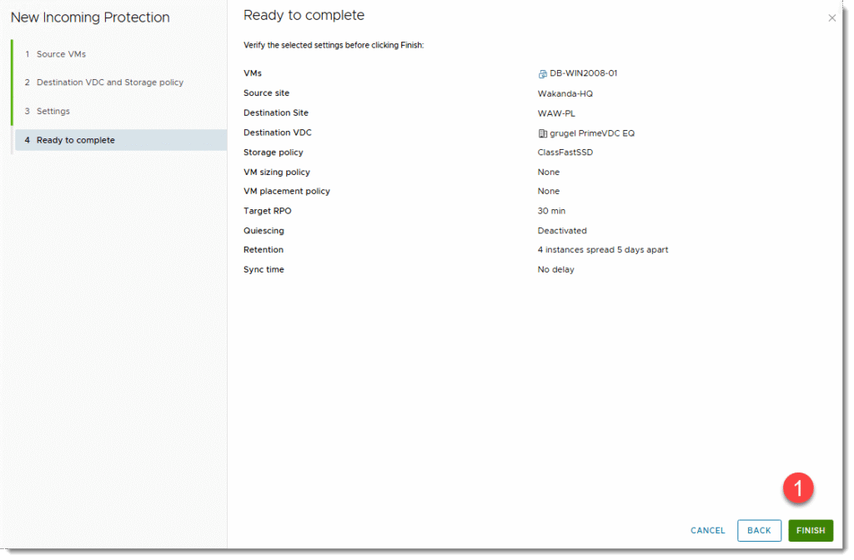The image size is (854, 560).
Task: Click the Wakanda-HQ source site value
Action: coord(565,93)
